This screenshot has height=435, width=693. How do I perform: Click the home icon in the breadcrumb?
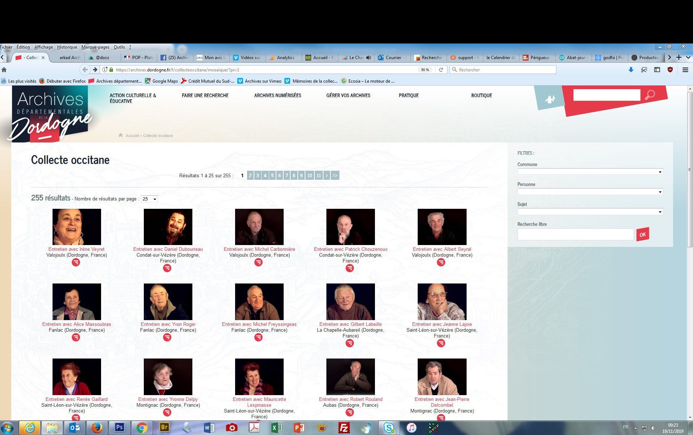click(121, 136)
